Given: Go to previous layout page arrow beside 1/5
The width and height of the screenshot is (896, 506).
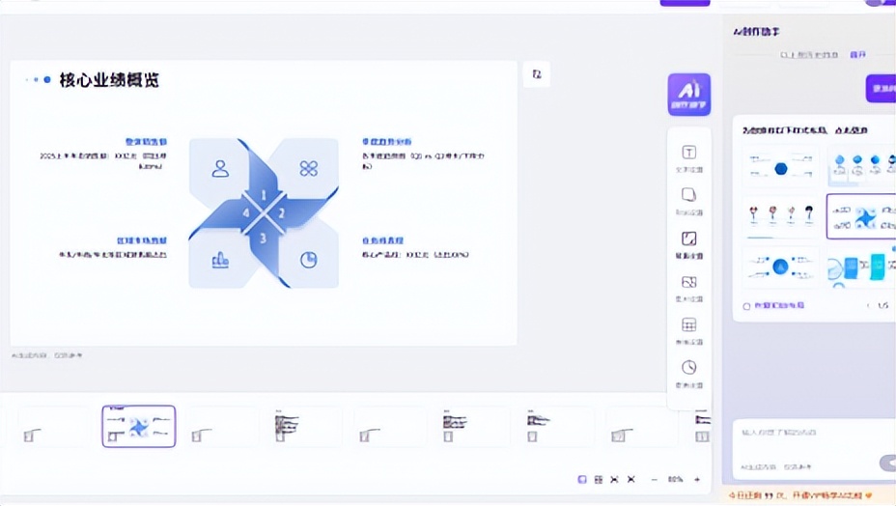Looking at the screenshot, I should coord(868,306).
